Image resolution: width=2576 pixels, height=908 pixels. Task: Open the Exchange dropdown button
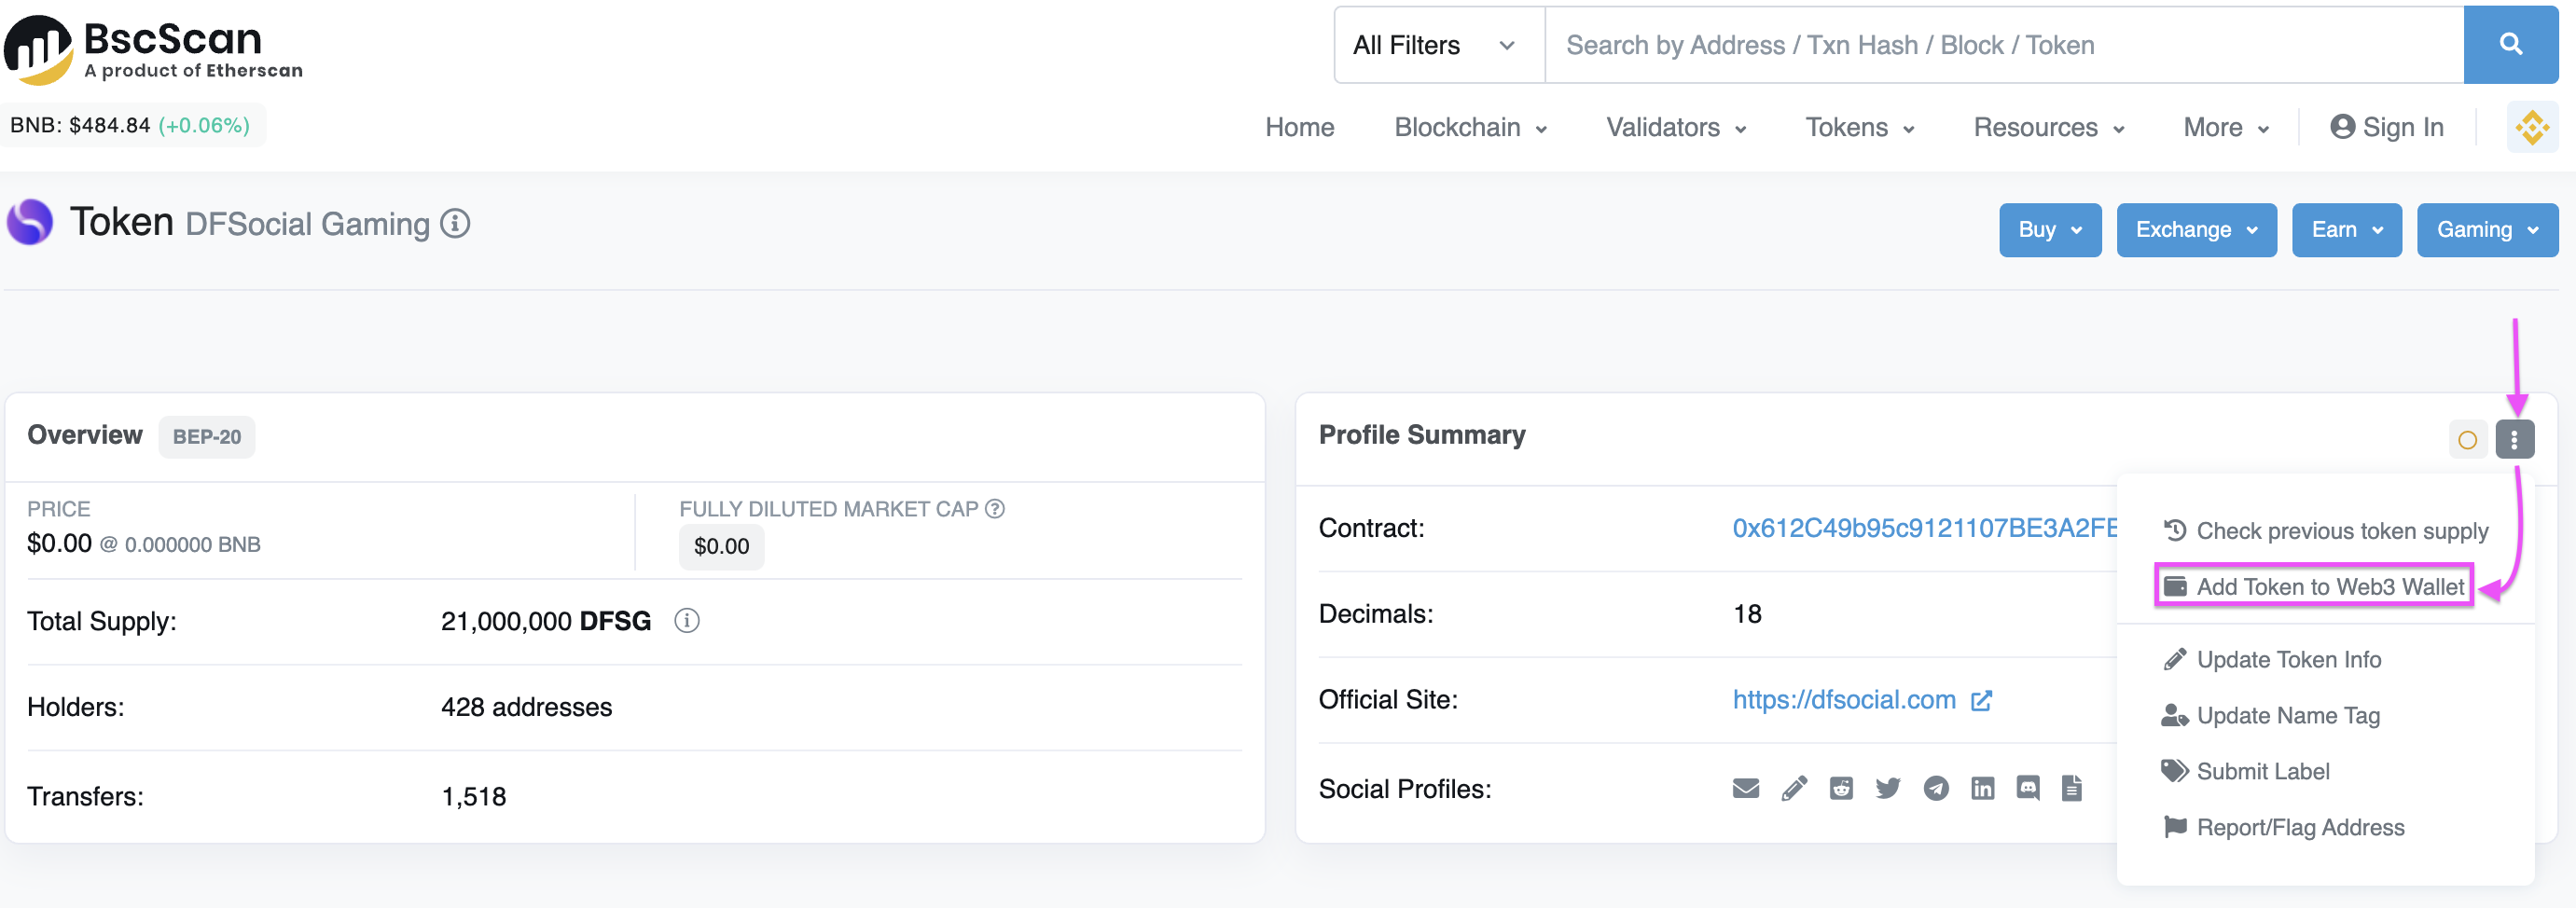click(2196, 230)
